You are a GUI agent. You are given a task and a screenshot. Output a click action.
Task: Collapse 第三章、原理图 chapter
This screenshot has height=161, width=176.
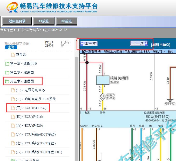[22, 81]
